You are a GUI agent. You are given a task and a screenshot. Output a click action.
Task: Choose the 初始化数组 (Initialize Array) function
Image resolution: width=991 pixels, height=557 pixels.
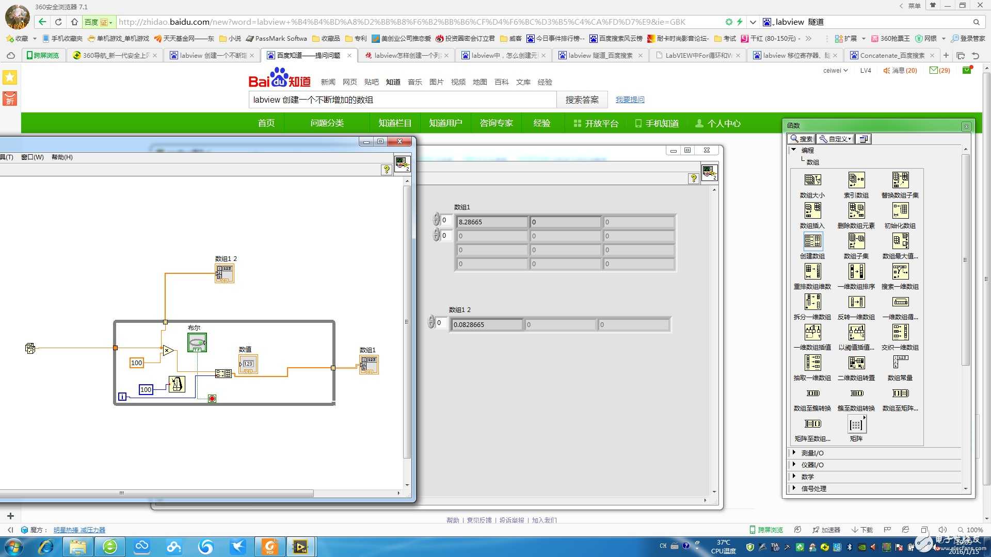click(x=900, y=210)
